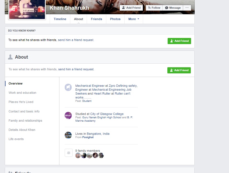This screenshot has height=173, width=229.
Task: Open first family member avatar
Action: point(78,155)
